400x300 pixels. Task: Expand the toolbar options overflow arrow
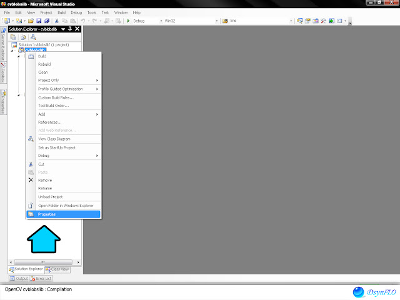[350, 21]
